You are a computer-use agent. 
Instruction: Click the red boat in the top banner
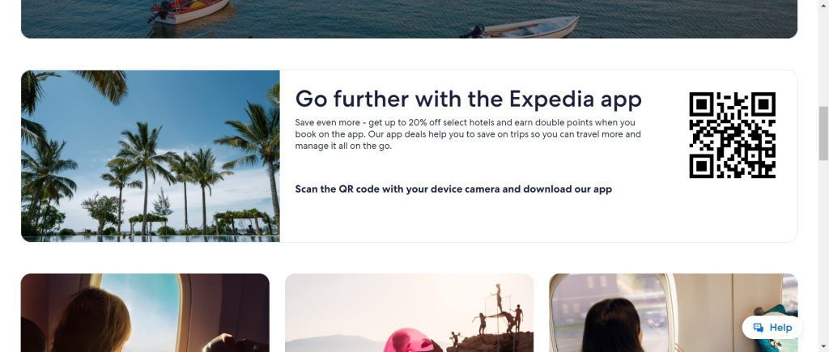pyautogui.click(x=189, y=11)
